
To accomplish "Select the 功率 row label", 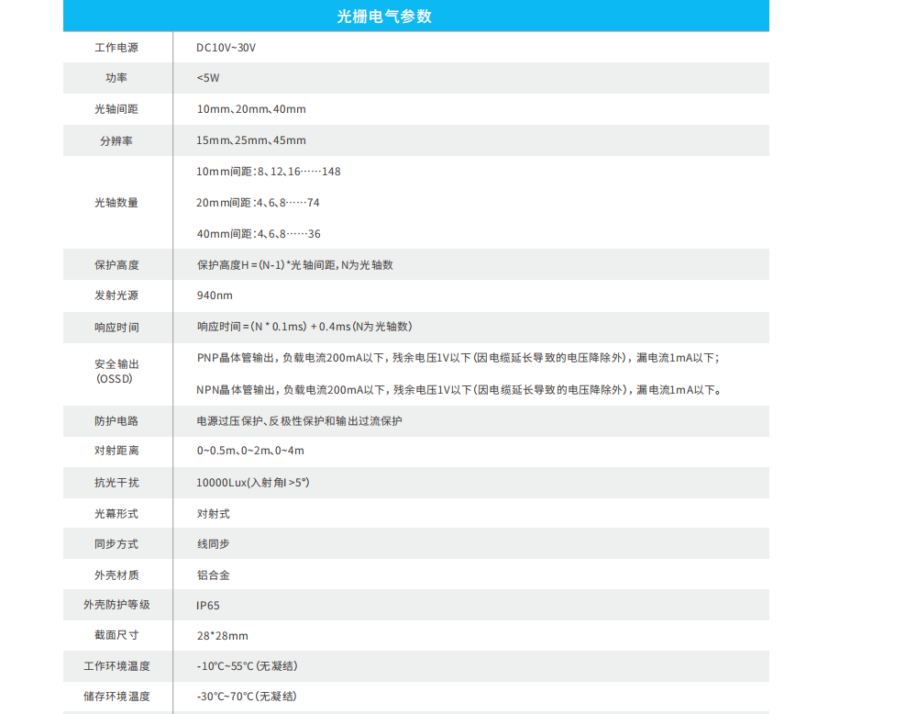I will 116,78.
